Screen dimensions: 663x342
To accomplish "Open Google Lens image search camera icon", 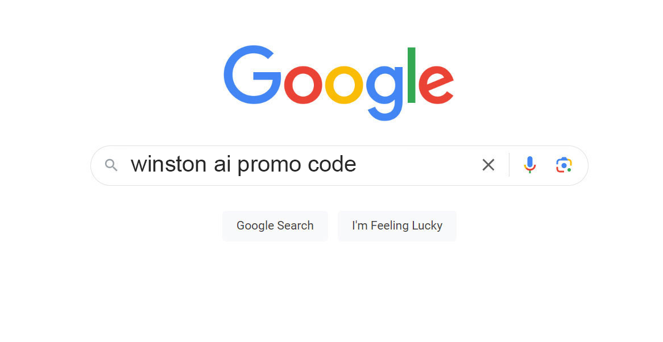I will 563,165.
